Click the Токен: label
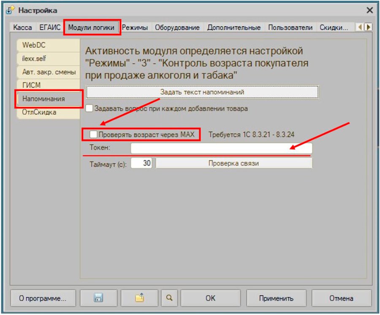The width and height of the screenshot is (380, 315). click(x=100, y=147)
